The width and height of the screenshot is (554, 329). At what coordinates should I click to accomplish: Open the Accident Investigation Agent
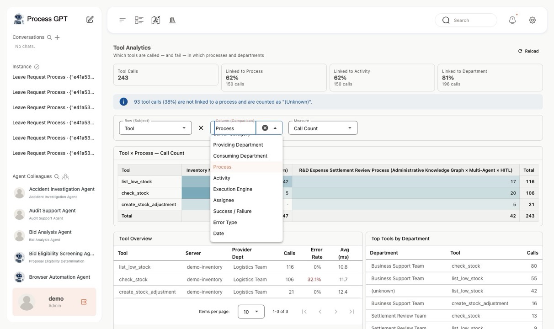pos(54,192)
